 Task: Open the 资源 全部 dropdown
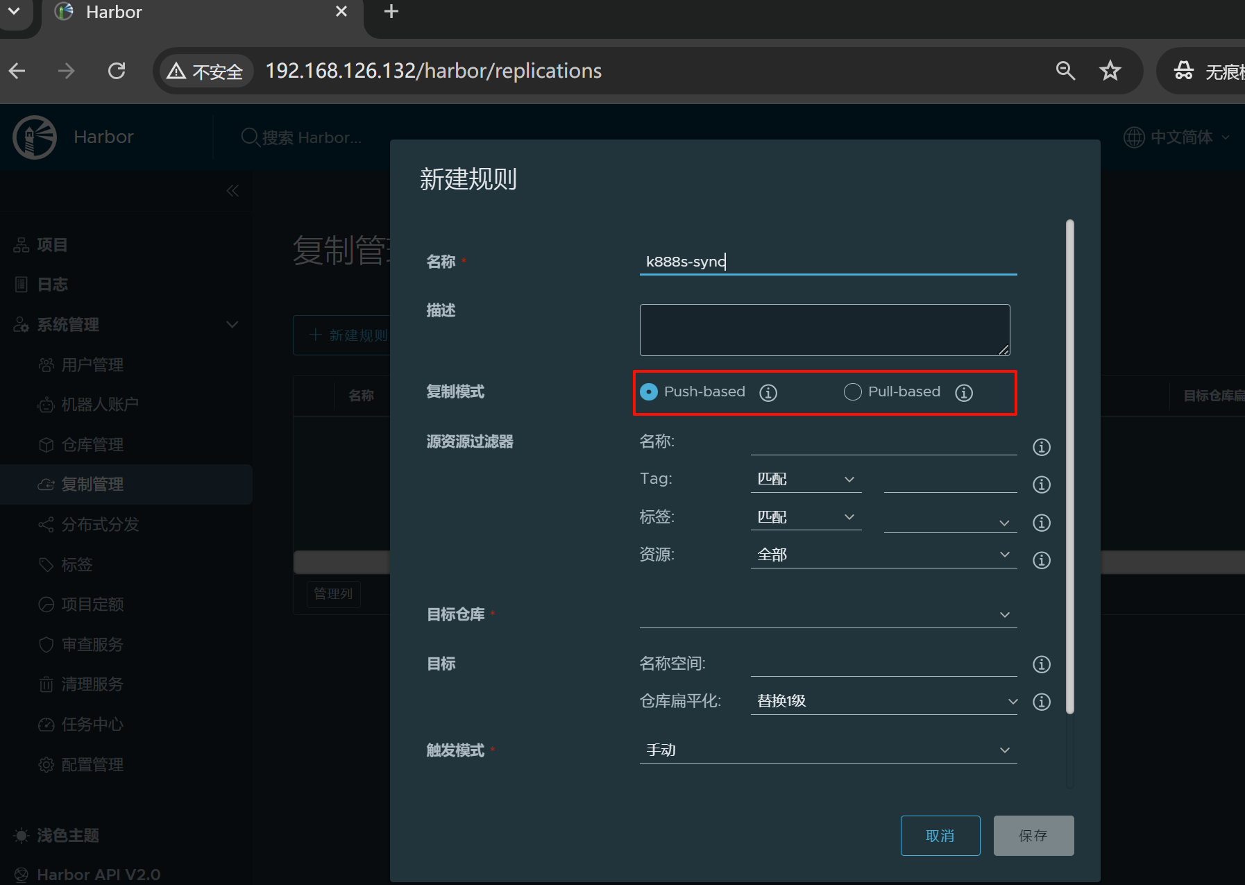pos(883,555)
